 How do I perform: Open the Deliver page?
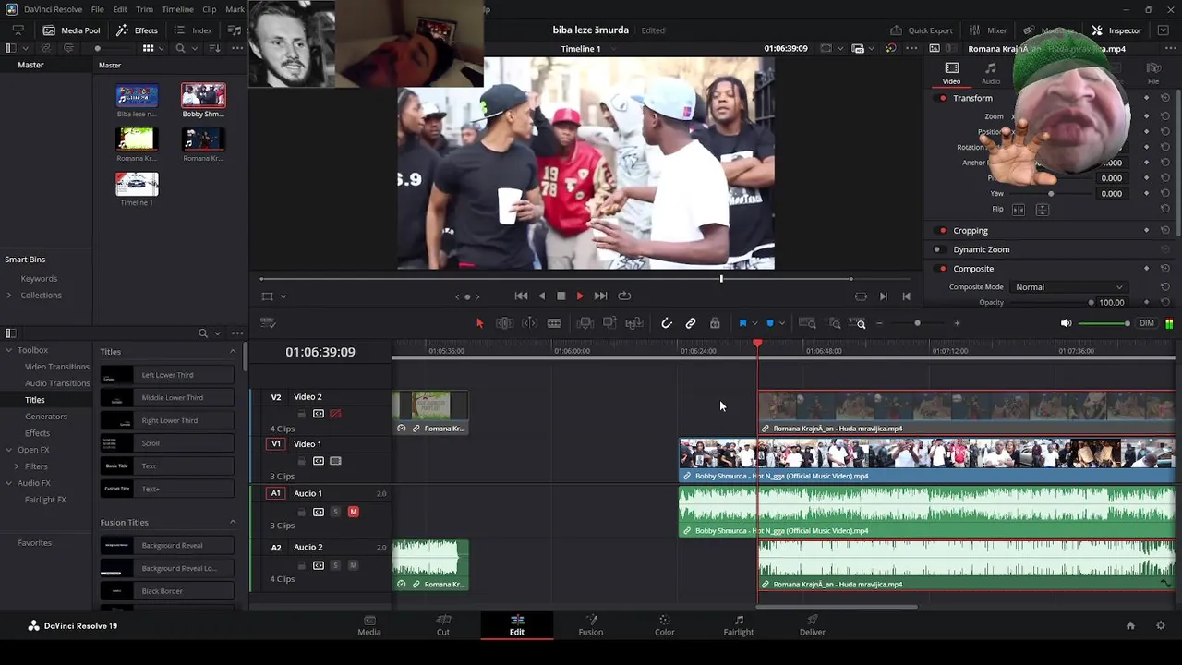coord(813,625)
